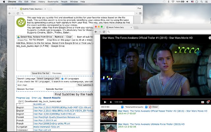The width and height of the screenshot is (211, 132).
Task: Toggle the Scan all sub-folders checkbox
Action: click(x=75, y=37)
